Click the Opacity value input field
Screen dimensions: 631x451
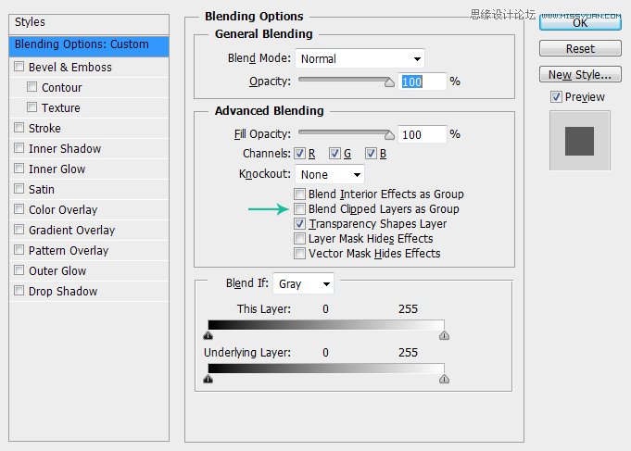[423, 81]
